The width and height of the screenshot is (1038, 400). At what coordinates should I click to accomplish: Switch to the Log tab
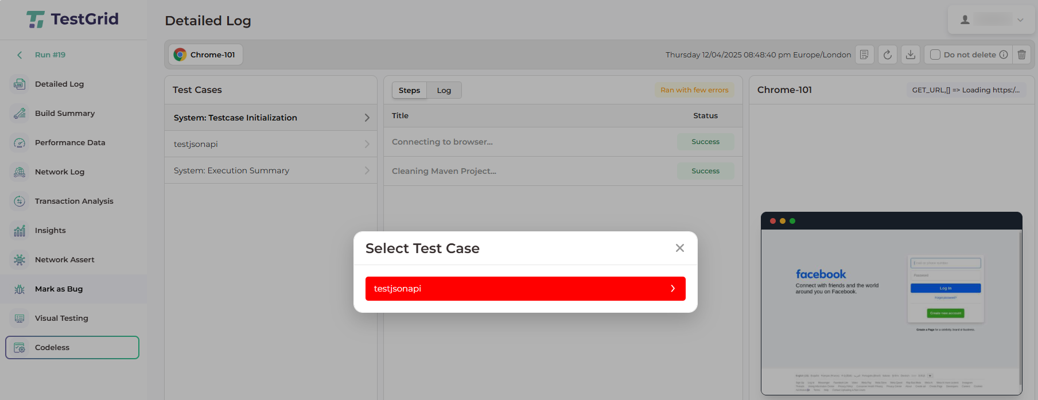(444, 90)
